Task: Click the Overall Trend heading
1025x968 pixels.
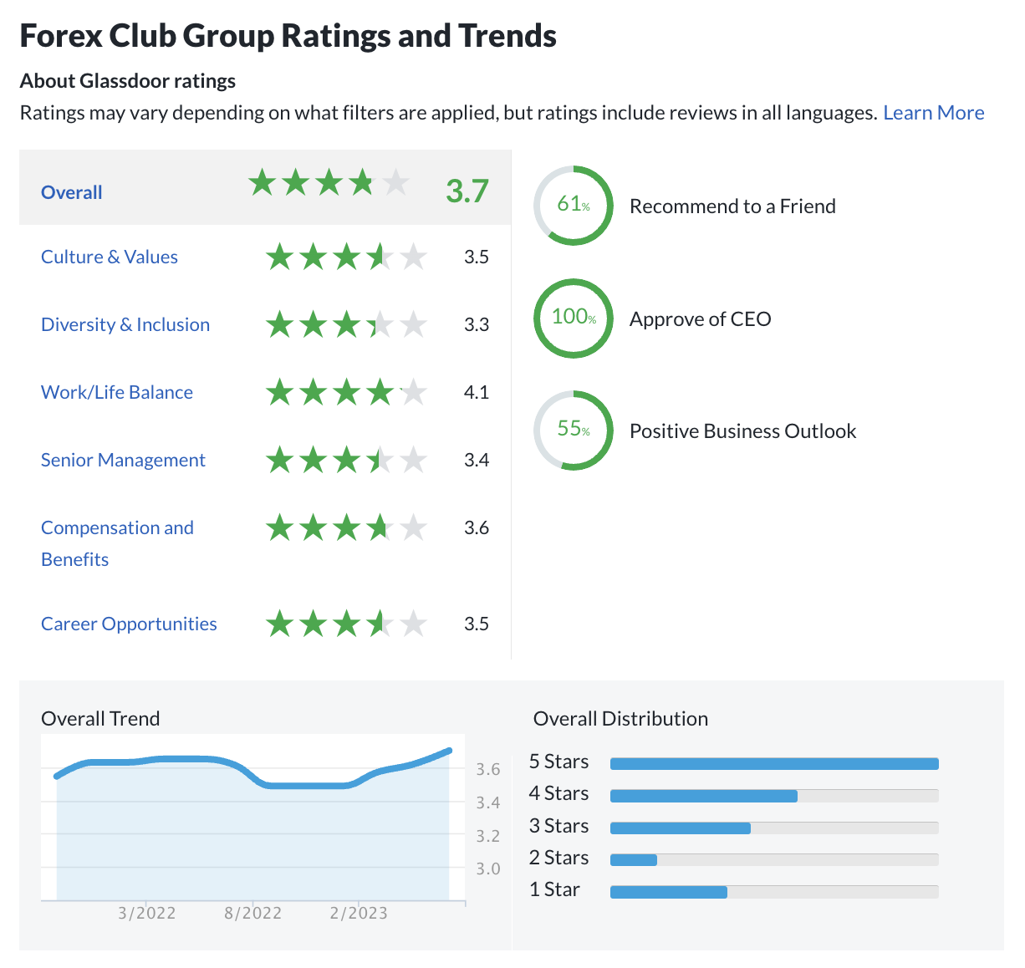Action: pos(100,719)
